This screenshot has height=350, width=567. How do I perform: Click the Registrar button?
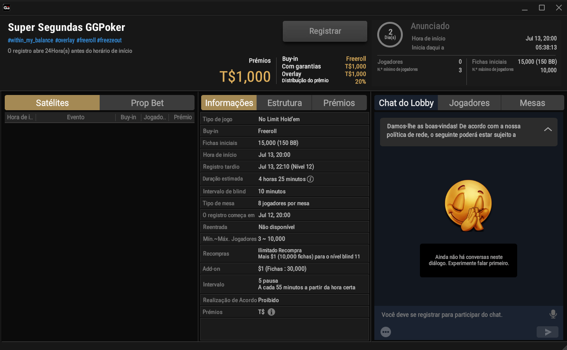point(325,31)
